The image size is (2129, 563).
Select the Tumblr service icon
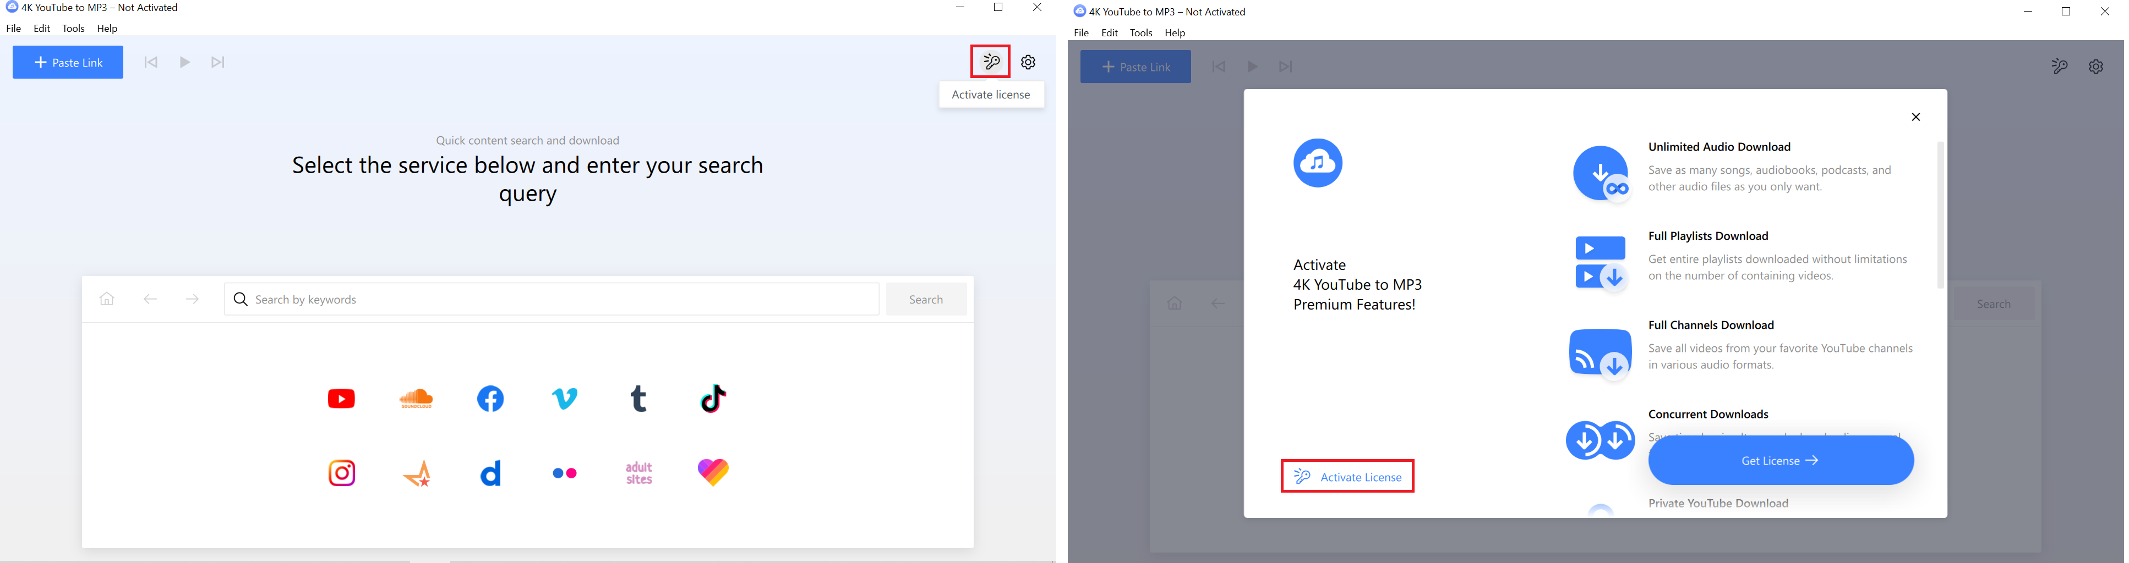639,399
